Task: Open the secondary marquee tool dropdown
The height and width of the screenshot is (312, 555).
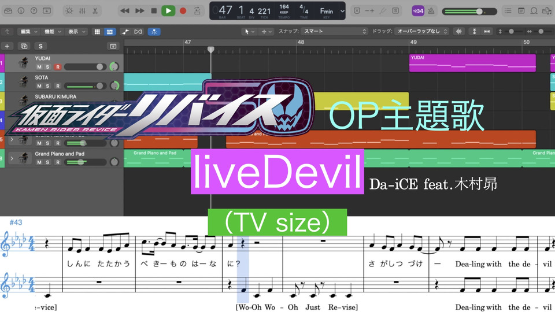Action: click(267, 31)
